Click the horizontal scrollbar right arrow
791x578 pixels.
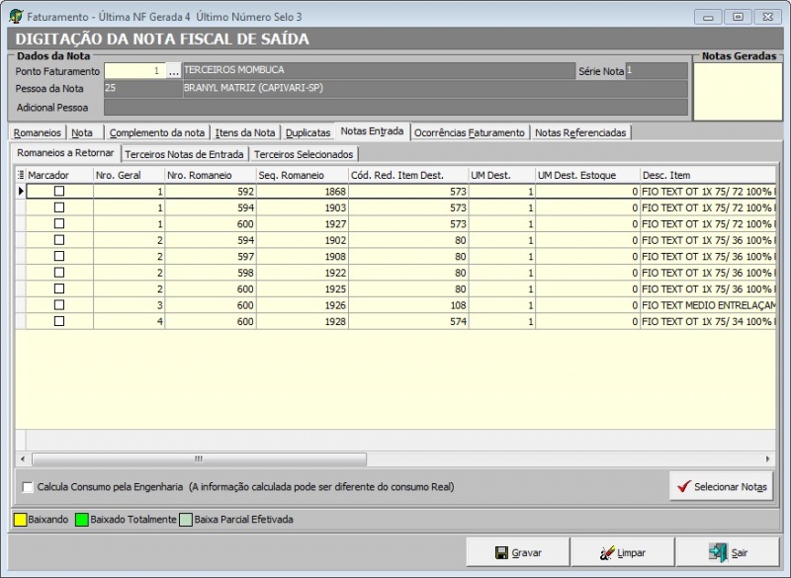[x=766, y=459]
